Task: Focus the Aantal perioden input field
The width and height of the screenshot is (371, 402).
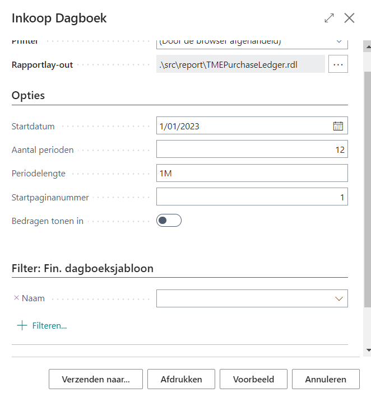Action: (x=252, y=149)
